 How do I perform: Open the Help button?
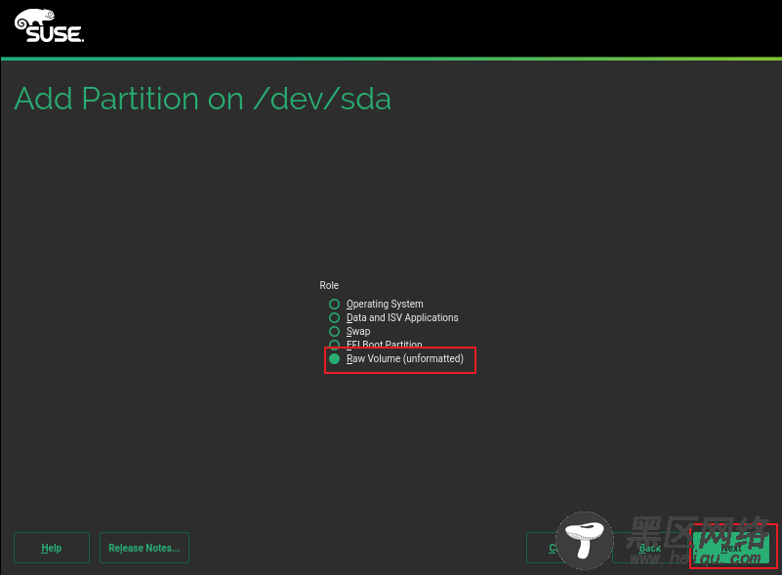tap(52, 548)
